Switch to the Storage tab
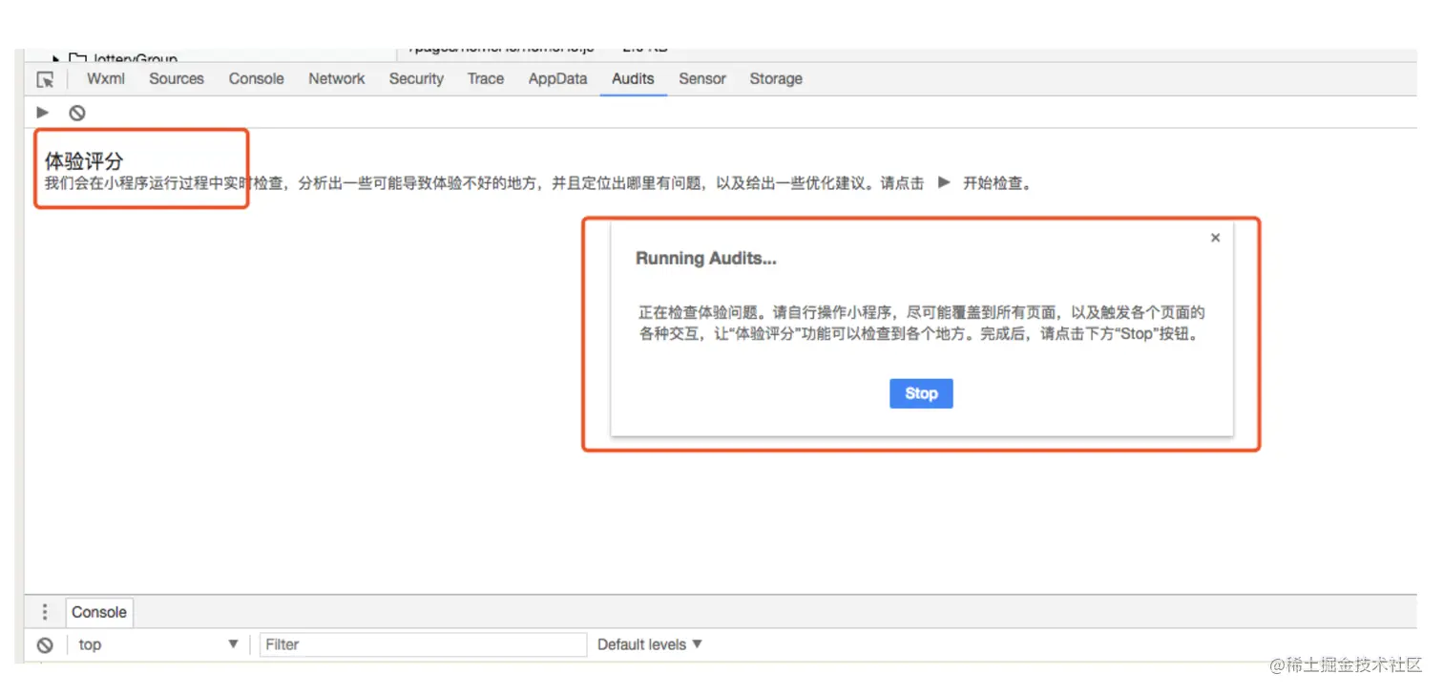The height and width of the screenshot is (695, 1443). point(776,79)
